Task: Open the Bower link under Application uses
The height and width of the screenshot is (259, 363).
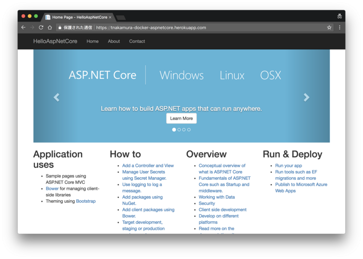Action: click(x=52, y=188)
